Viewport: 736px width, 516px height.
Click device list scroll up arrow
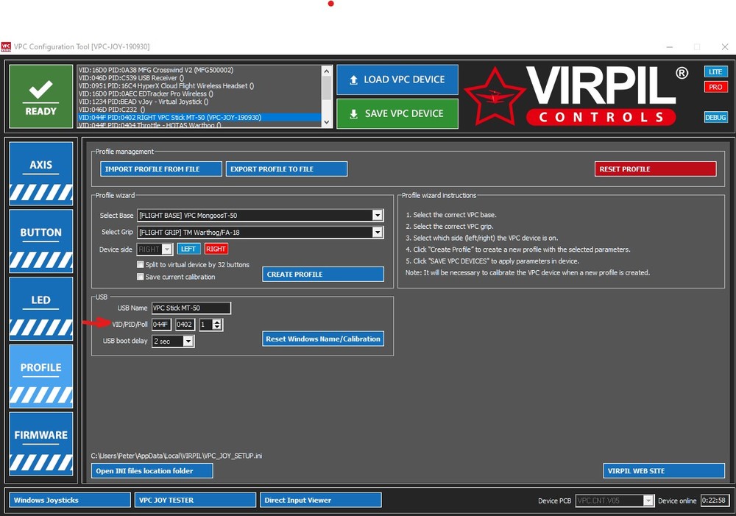click(x=328, y=71)
